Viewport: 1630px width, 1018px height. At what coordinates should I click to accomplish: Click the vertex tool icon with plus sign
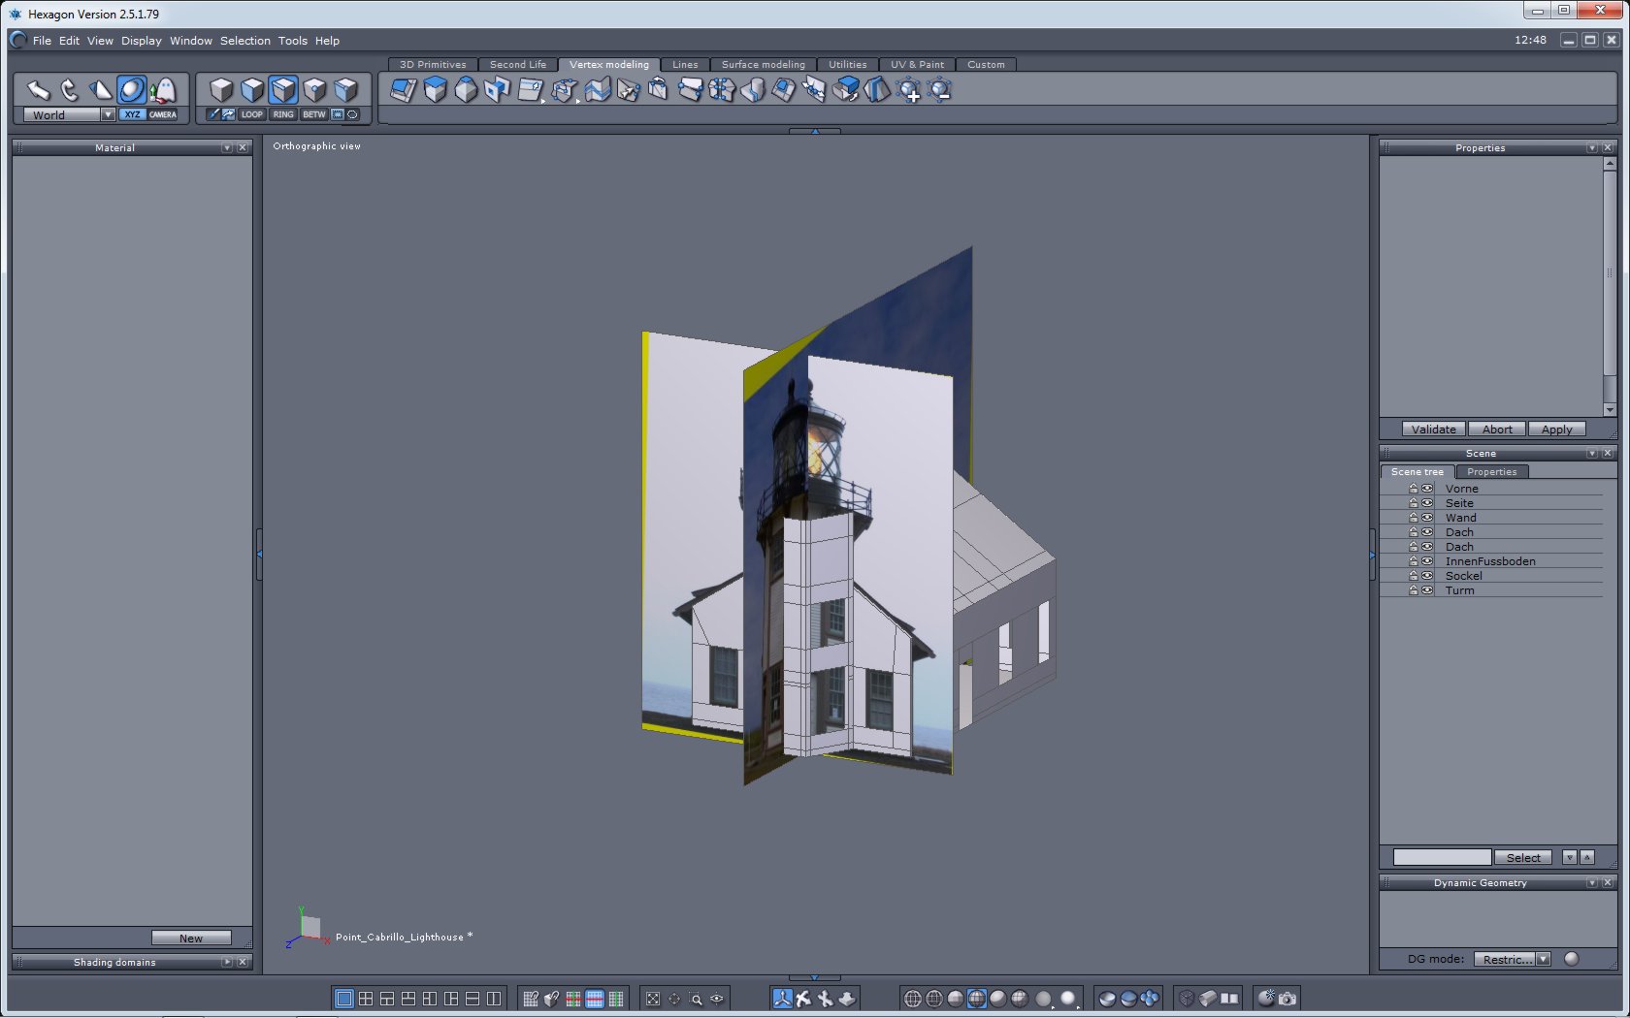(x=909, y=91)
